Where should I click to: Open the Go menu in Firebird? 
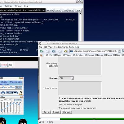pyautogui.click(x=55, y=47)
